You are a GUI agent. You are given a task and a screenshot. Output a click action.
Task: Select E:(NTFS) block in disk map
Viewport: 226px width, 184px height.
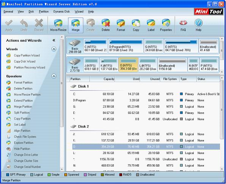point(181,46)
